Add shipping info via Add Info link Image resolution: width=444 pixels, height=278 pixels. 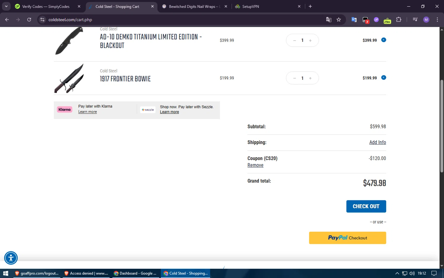[377, 143]
